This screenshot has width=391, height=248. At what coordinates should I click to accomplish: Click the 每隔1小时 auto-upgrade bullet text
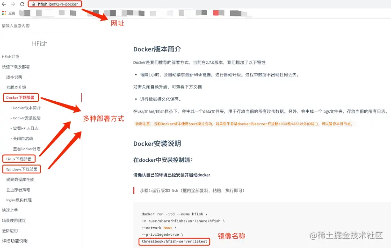point(219,75)
